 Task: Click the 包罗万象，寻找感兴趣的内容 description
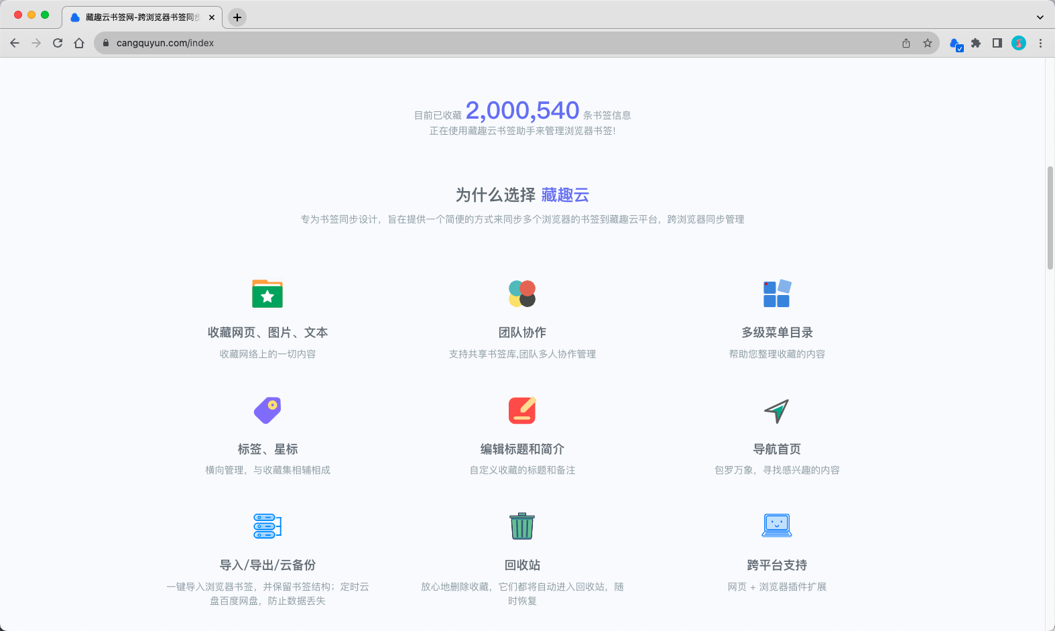click(777, 470)
